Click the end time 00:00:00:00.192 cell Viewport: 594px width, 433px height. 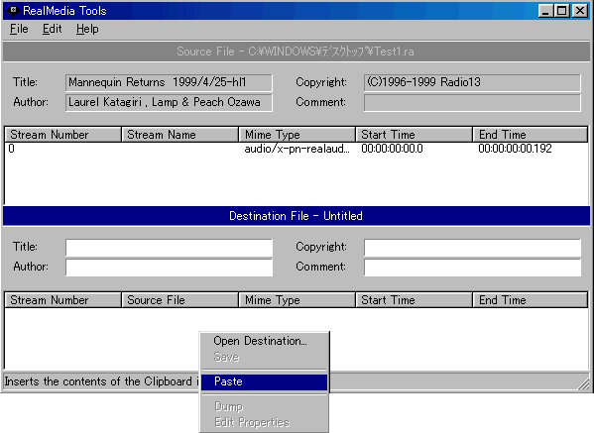pos(515,149)
